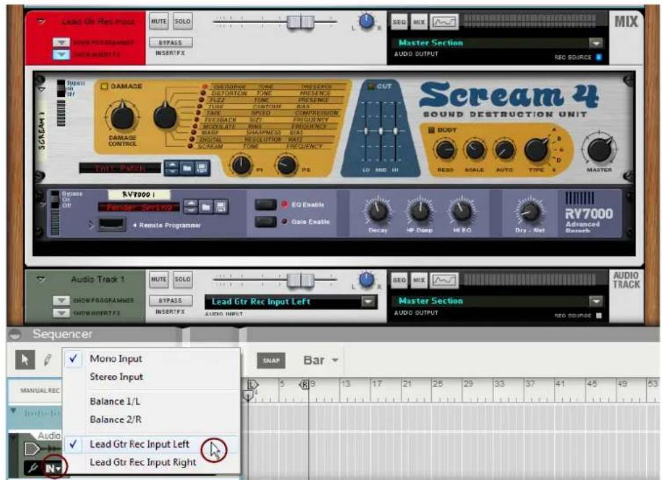Step RV7000 patch selection arrows
This screenshot has width=662, height=480.
pos(191,207)
